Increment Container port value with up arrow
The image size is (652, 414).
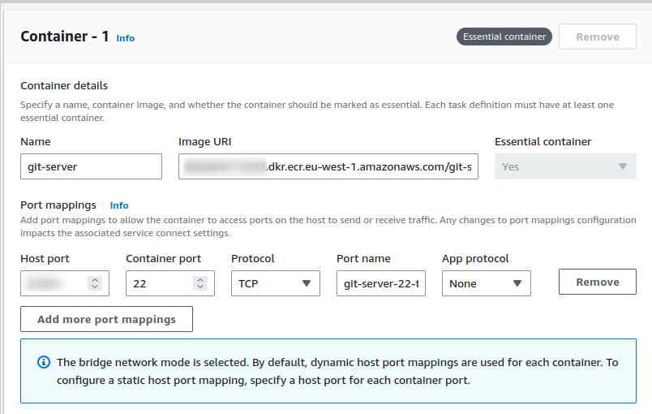pyautogui.click(x=200, y=279)
